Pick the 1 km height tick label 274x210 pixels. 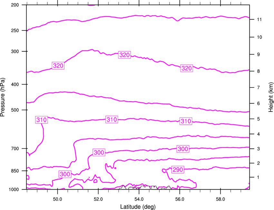259,177
